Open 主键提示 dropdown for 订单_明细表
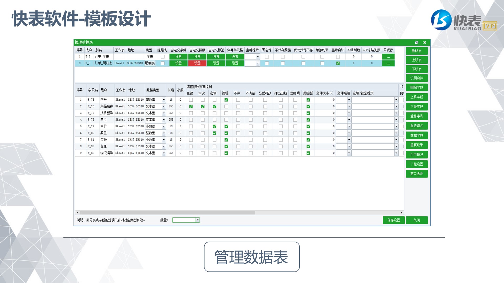 click(x=258, y=63)
